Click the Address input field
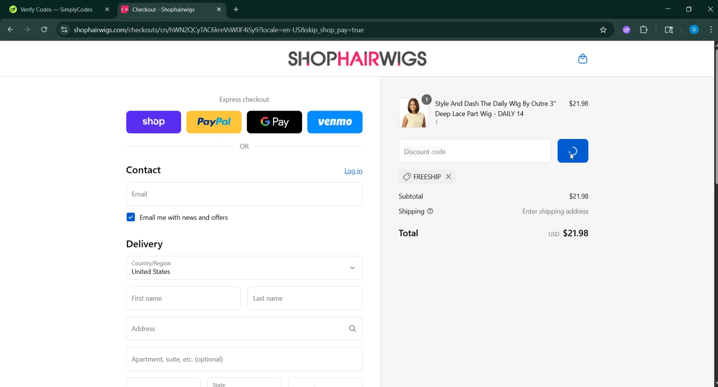718x387 pixels. click(x=244, y=329)
